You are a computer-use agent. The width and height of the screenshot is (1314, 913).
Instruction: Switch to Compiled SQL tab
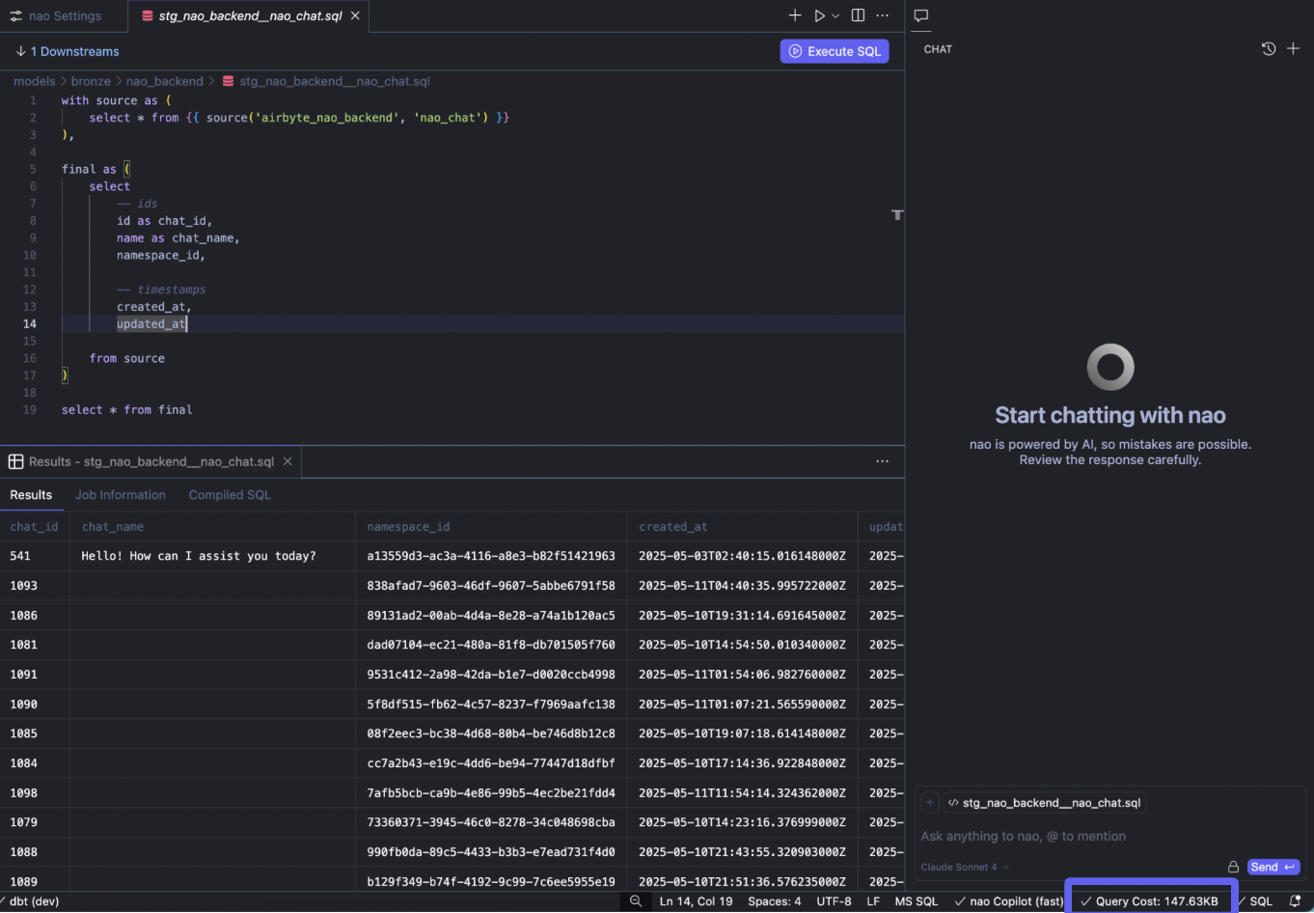click(x=230, y=495)
